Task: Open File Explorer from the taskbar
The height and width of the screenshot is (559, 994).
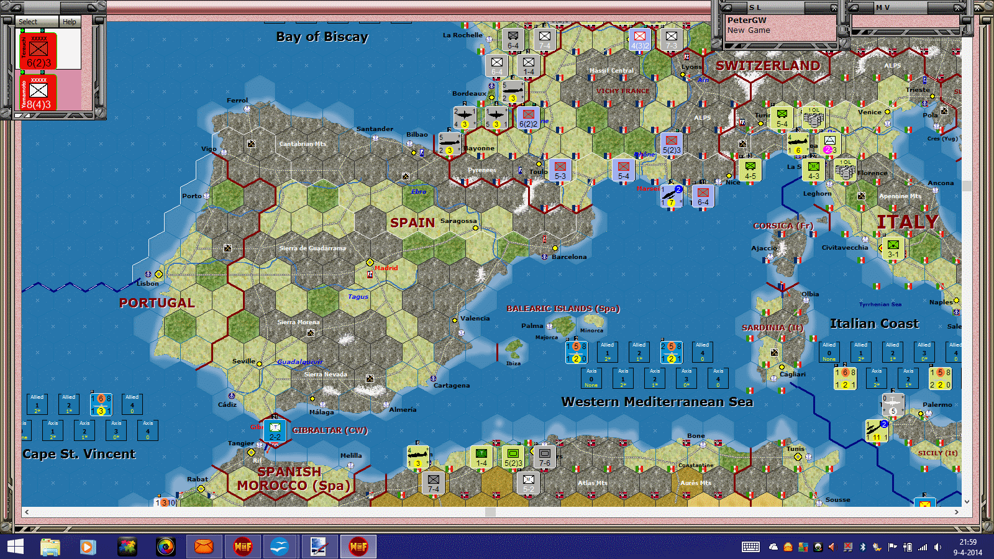Action: coord(50,547)
